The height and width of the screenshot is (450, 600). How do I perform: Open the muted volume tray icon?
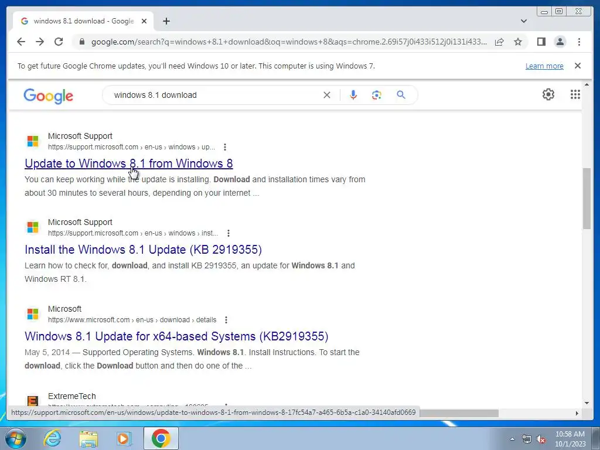click(541, 439)
